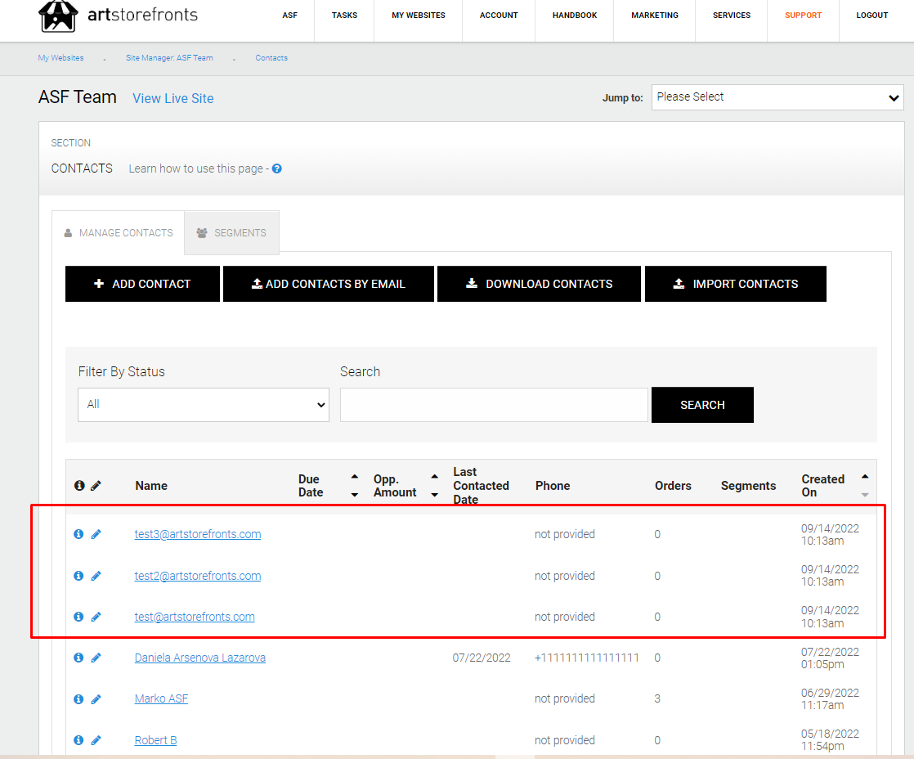Click the Search button
This screenshot has width=914, height=759.
coord(702,405)
